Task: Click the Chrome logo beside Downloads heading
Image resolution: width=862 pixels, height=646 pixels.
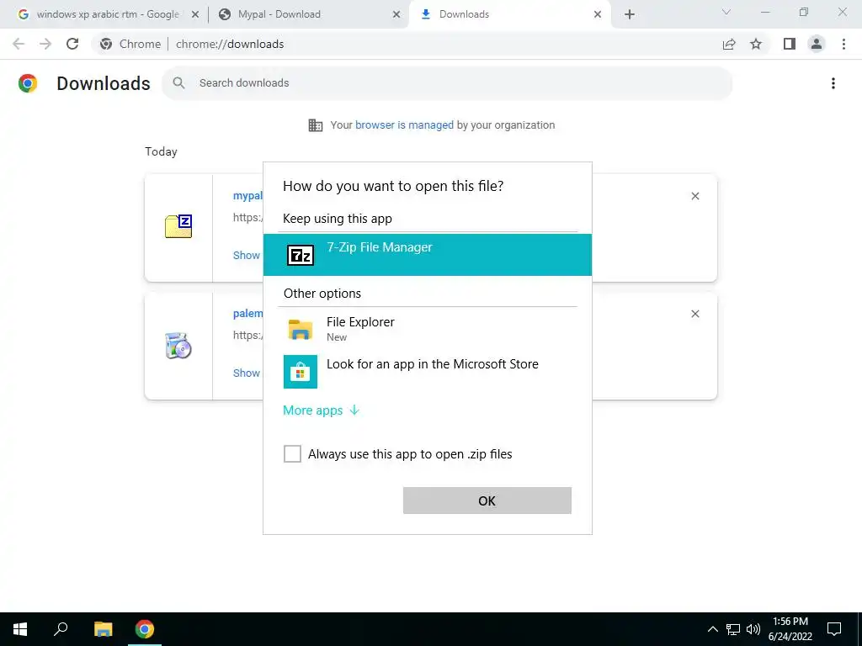Action: [28, 83]
